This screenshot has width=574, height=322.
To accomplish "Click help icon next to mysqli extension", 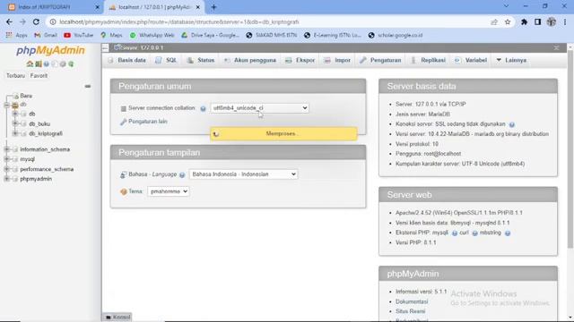I will point(455,233).
